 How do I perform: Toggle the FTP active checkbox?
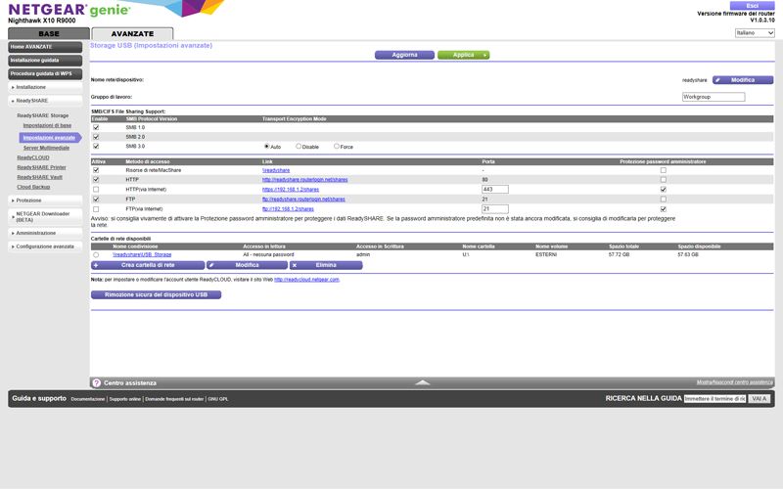tap(96, 200)
